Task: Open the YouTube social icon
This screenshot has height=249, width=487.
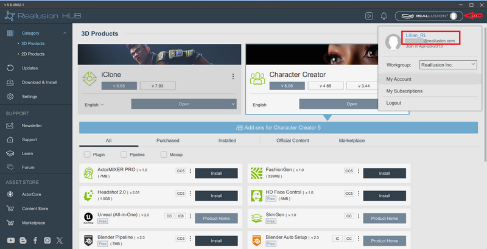Action: pyautogui.click(x=11, y=240)
